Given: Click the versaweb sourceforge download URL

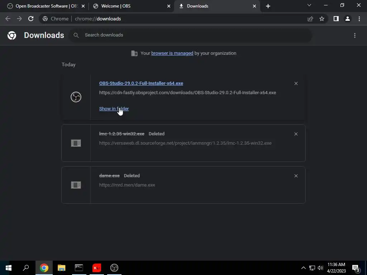Looking at the screenshot, I should 185,143.
